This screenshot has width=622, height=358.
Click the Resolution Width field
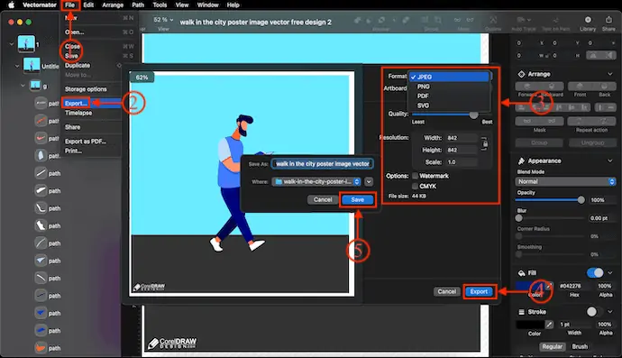[x=462, y=138]
